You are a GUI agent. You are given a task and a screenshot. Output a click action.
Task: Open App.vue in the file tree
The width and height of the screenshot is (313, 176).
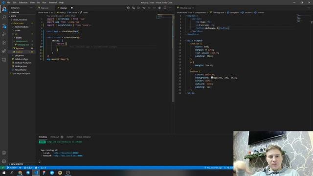22,48
